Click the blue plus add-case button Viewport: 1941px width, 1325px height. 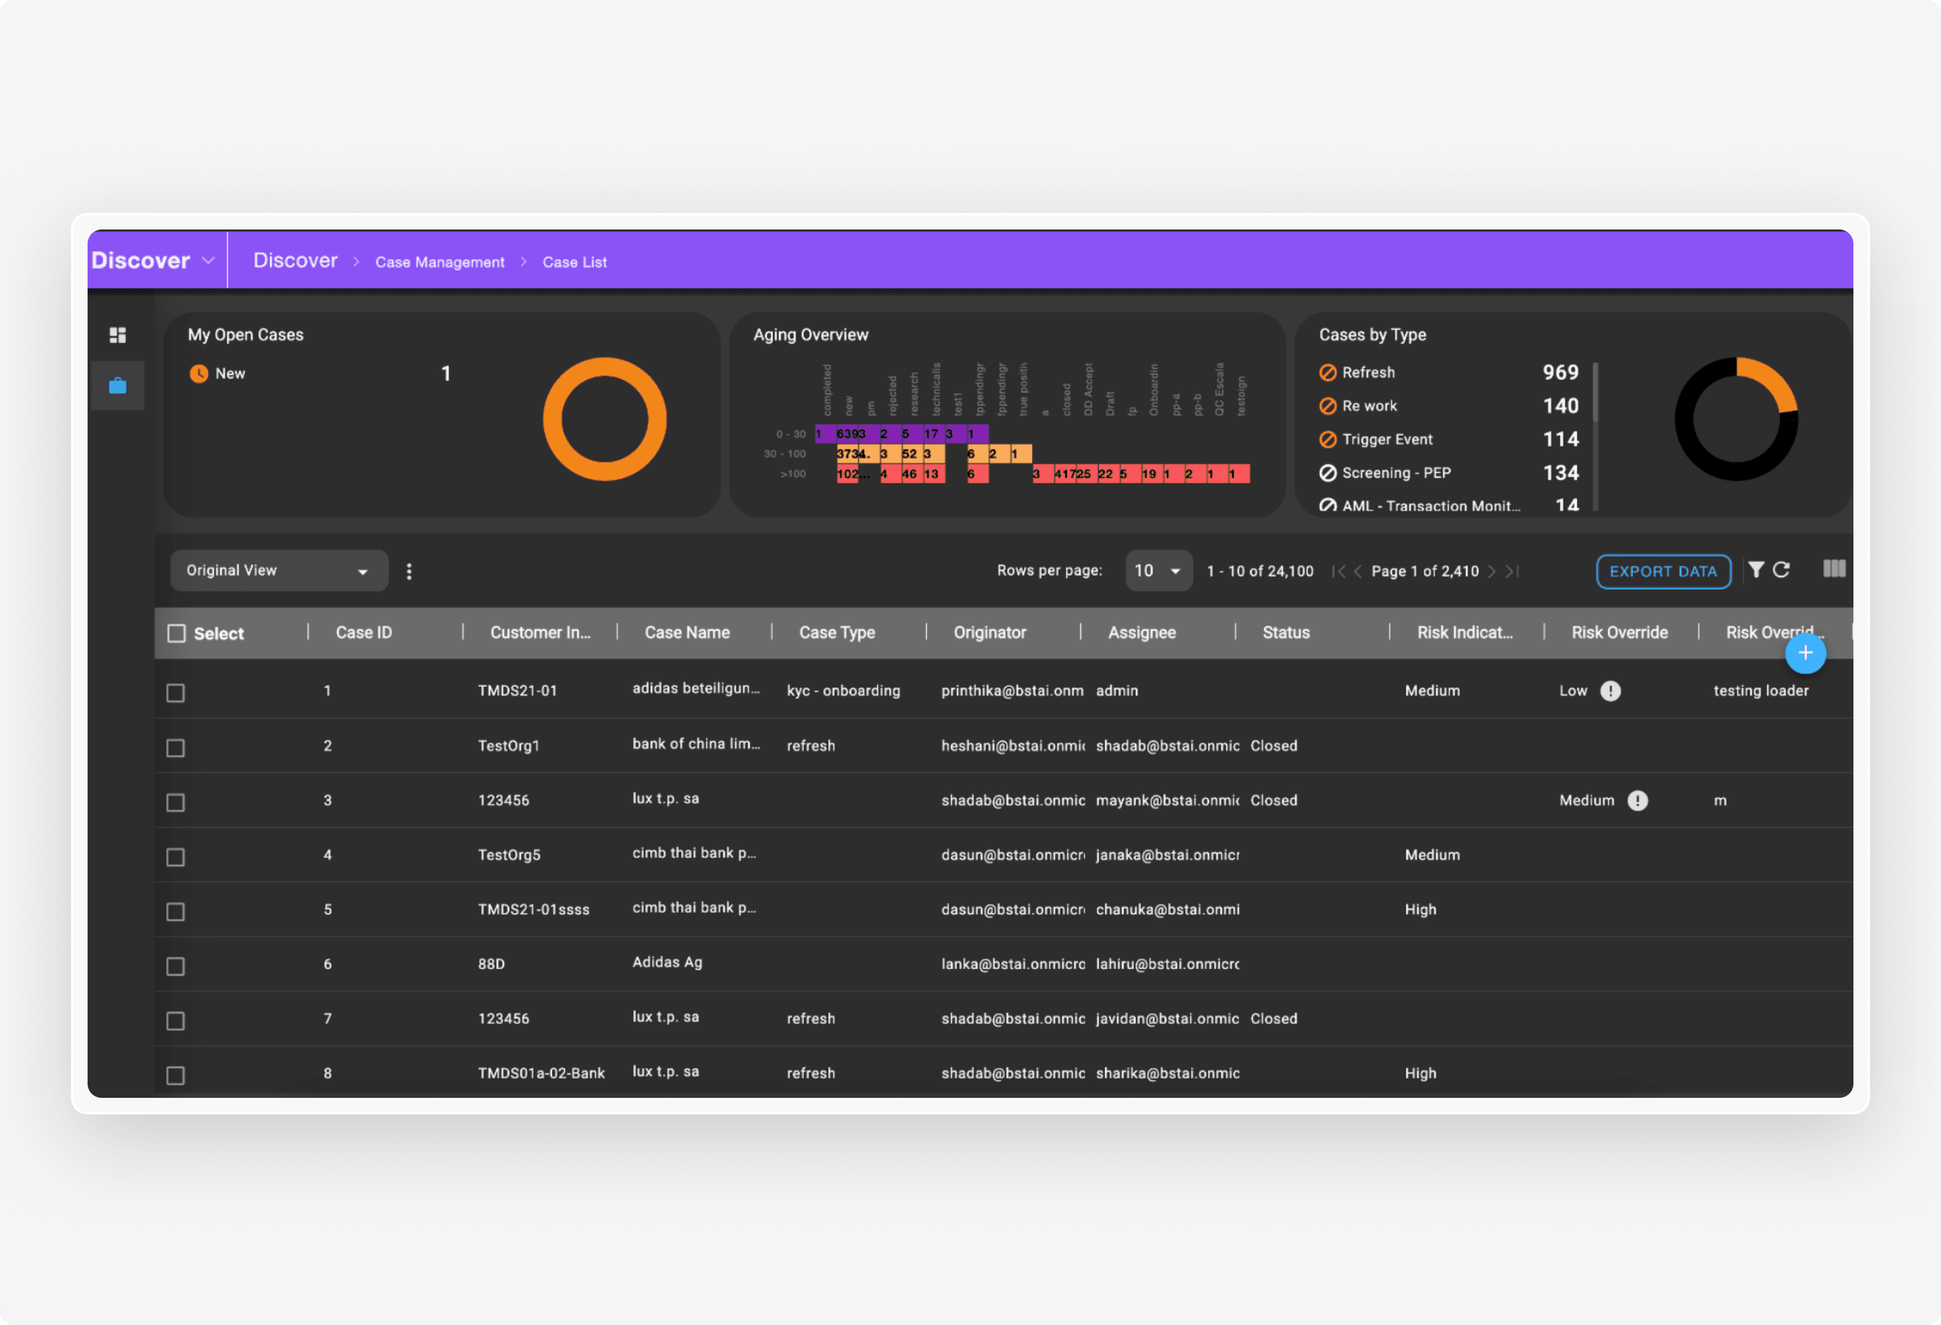[x=1805, y=653]
